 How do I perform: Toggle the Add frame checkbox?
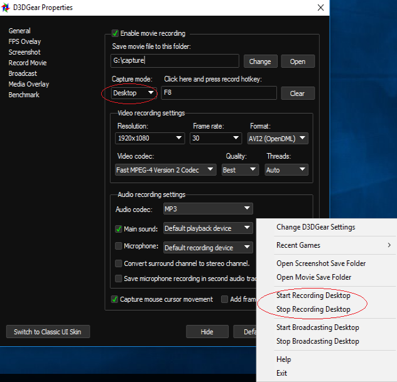tap(224, 299)
